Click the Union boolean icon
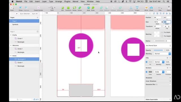The width and height of the screenshot is (181, 102). coord(101,8)
